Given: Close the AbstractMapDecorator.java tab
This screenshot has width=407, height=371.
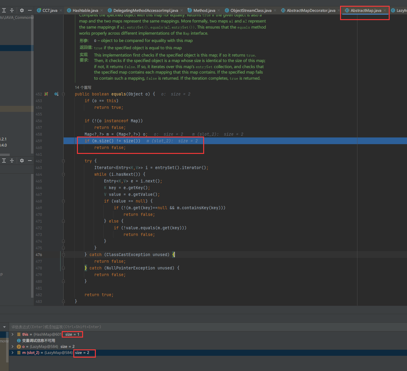Looking at the screenshot, I should [x=339, y=10].
